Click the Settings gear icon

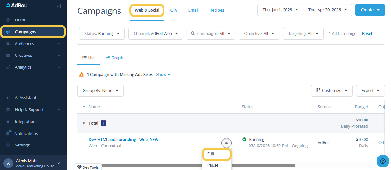pyautogui.click(x=8, y=145)
